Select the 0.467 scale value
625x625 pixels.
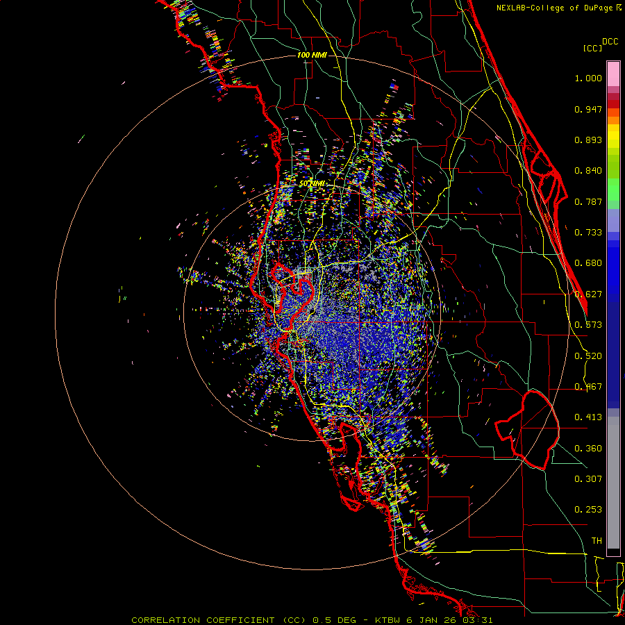click(x=588, y=387)
